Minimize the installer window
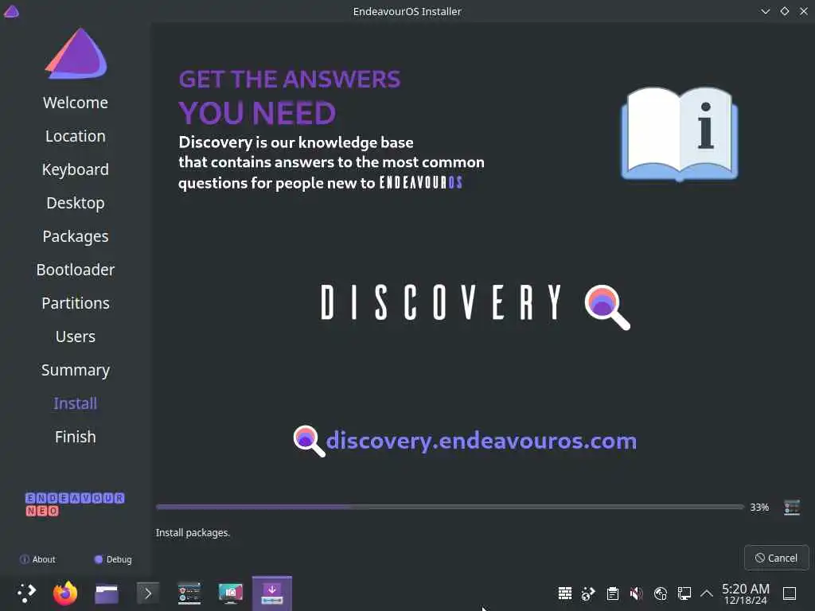This screenshot has height=611, width=815. tap(765, 11)
